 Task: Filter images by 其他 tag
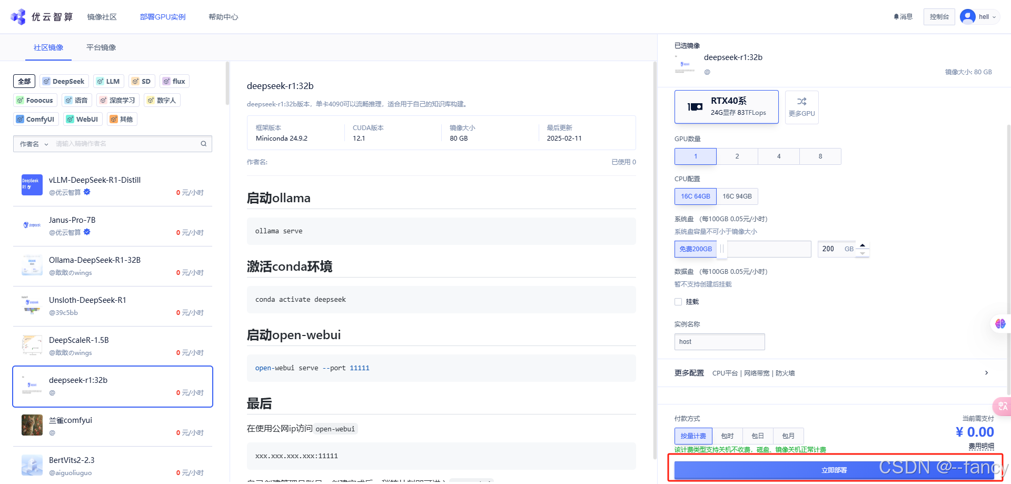click(x=122, y=119)
